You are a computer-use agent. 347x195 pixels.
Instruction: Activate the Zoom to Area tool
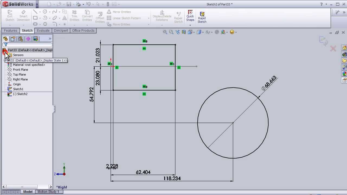pyautogui.click(x=171, y=32)
